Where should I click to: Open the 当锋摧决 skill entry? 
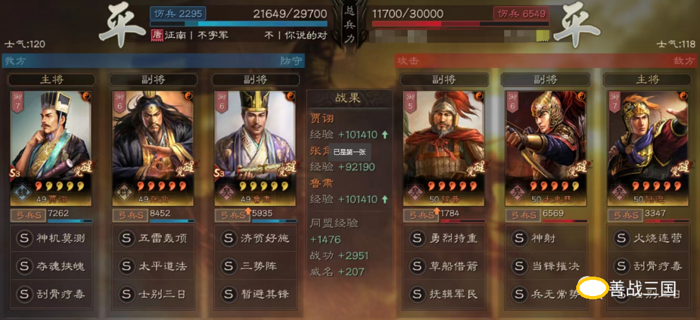(546, 266)
